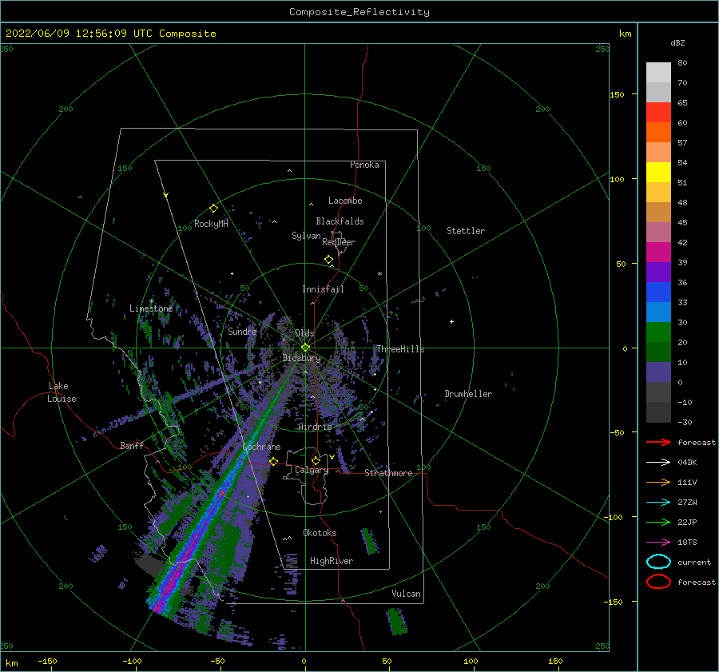Viewport: 719px width, 672px height.
Task: Pick the magenta 42-39 dBZ color swatch
Action: pos(658,252)
